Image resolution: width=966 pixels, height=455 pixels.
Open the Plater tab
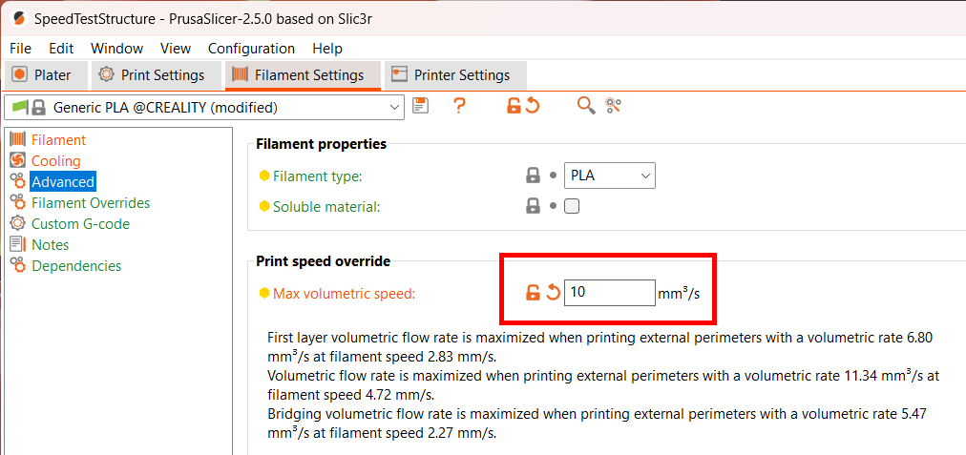[42, 75]
